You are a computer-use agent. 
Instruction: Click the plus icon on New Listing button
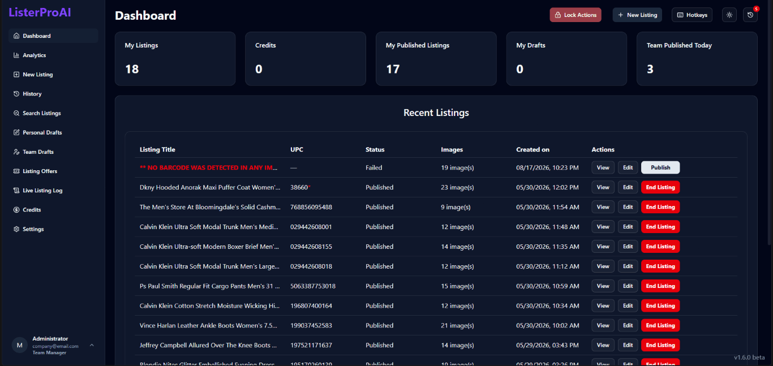[x=621, y=15]
